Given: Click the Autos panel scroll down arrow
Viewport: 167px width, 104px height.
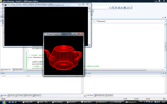Looking at the screenshot, I should click(82, 93).
